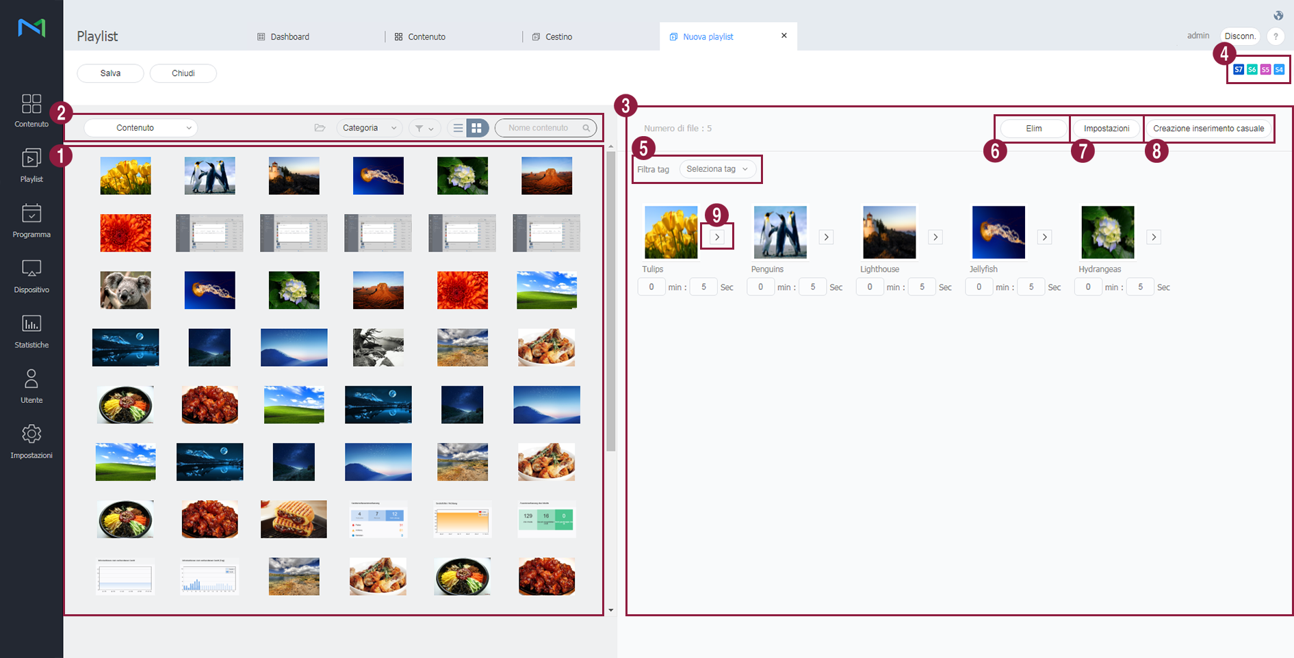The image size is (1294, 658).
Task: Select the S7 player type badge
Action: pyautogui.click(x=1239, y=70)
